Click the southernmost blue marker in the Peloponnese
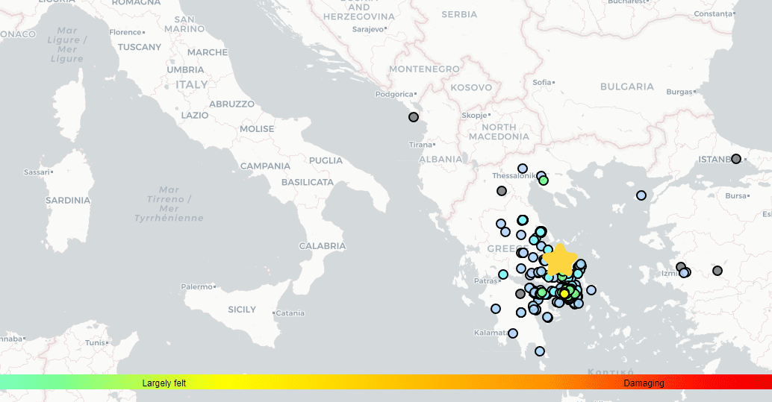The image size is (772, 402). click(539, 351)
